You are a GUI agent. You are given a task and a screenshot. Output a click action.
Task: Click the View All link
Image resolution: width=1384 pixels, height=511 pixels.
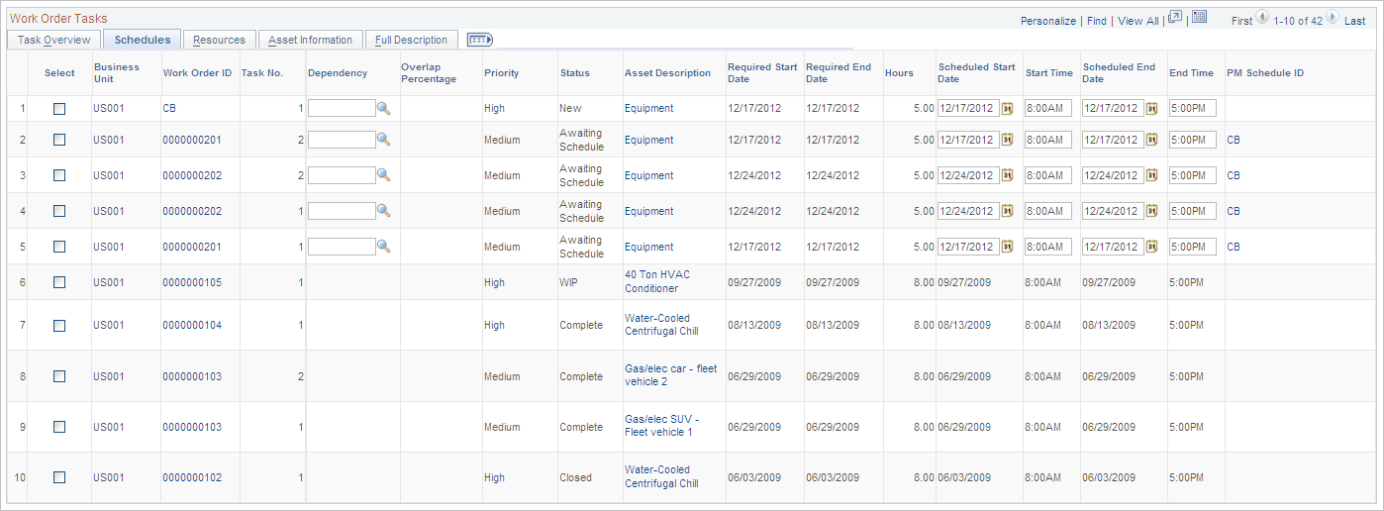tap(1138, 21)
